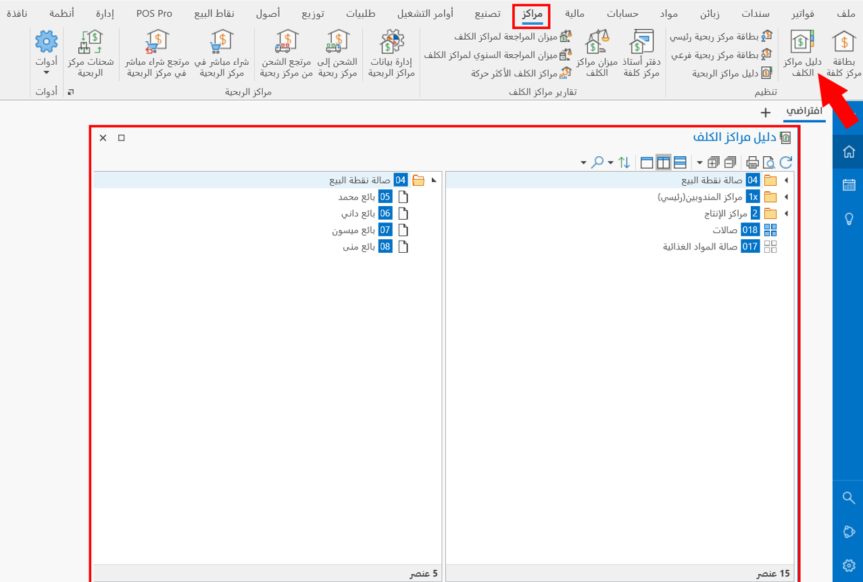Click the expand-all (+) icon in the toolbar
The image size is (863, 582).
point(712,162)
